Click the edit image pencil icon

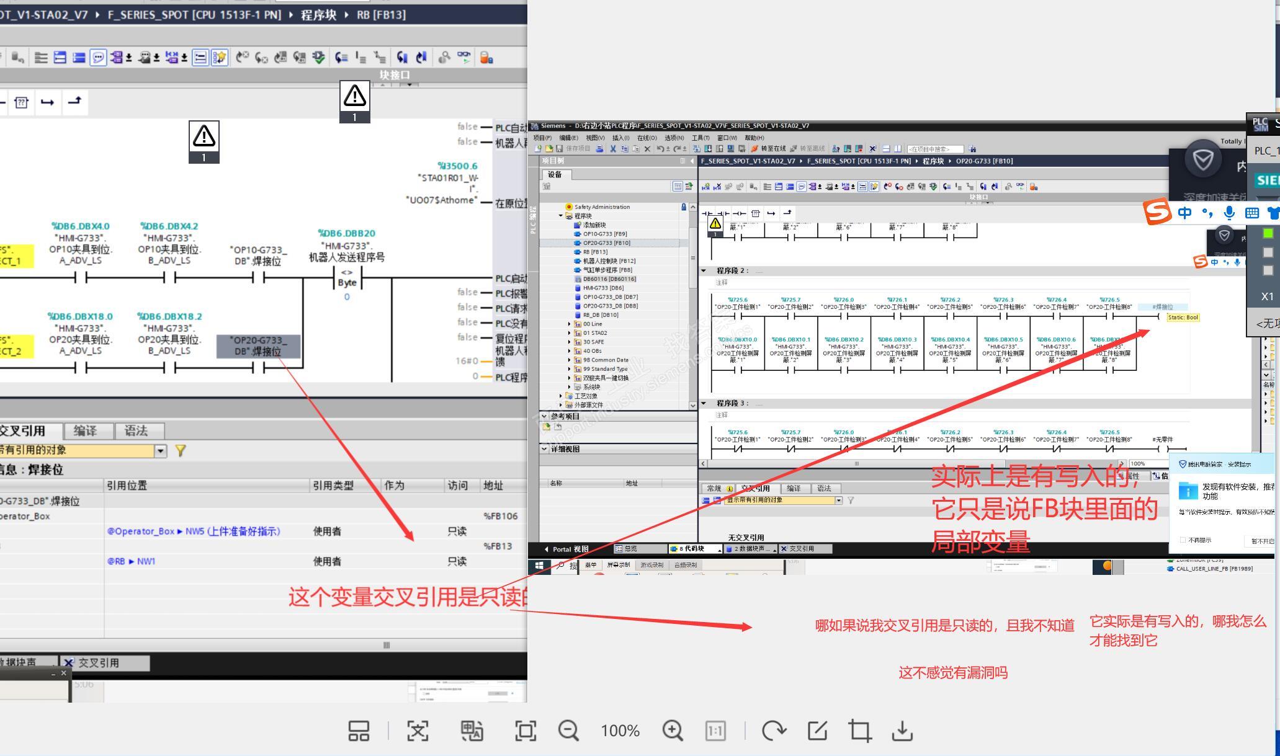click(817, 731)
